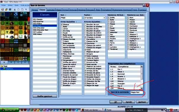Open the Armes tab
The width and height of the screenshot is (179, 112).
pos(65,10)
